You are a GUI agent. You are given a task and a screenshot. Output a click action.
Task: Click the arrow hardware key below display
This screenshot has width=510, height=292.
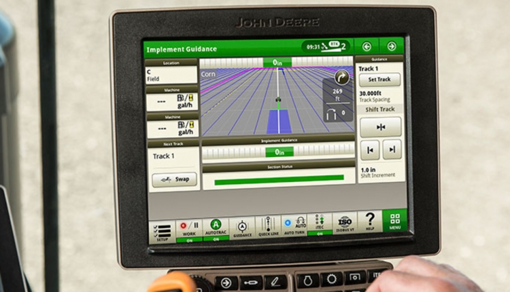[x=226, y=283]
